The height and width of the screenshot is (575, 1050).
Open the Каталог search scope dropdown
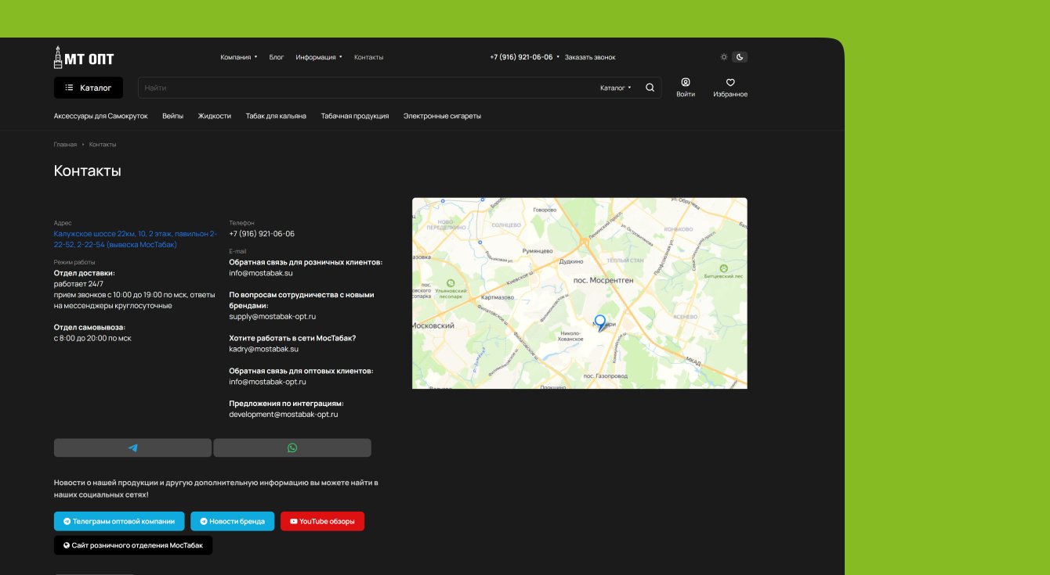pos(615,88)
